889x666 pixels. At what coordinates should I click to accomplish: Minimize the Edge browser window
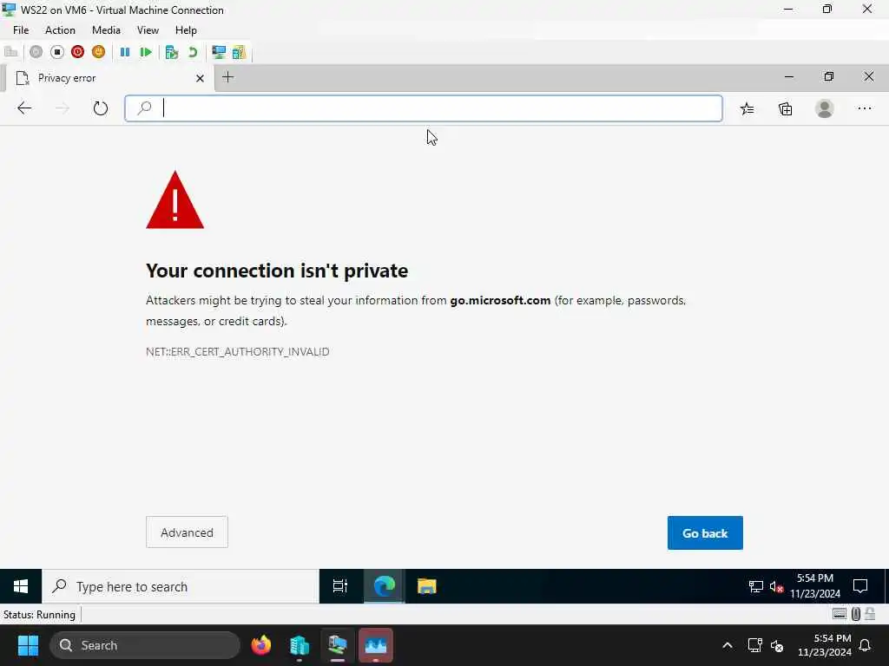pos(789,76)
